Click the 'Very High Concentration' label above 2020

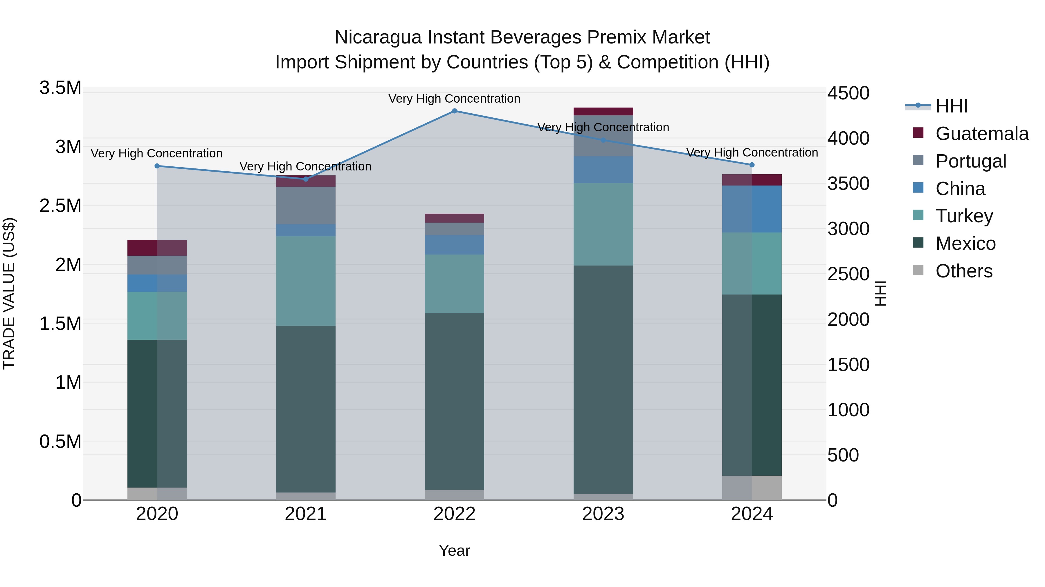pyautogui.click(x=156, y=154)
